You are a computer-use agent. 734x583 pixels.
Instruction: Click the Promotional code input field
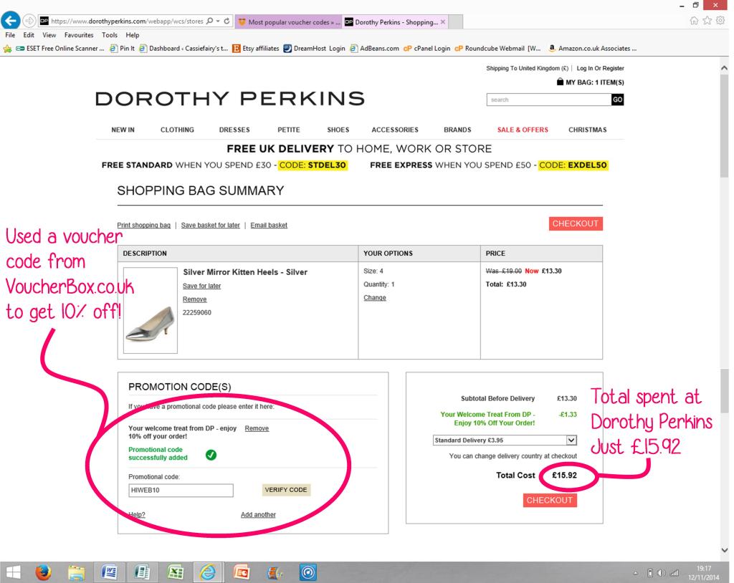click(x=181, y=490)
